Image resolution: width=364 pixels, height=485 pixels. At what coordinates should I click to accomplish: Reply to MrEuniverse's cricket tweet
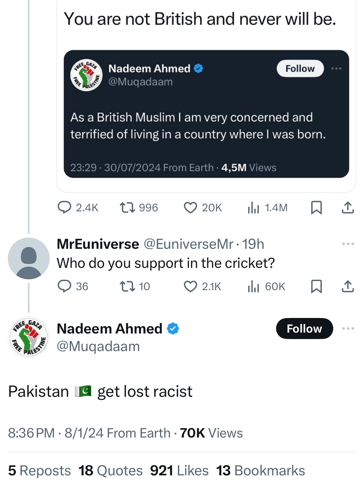(x=73, y=286)
